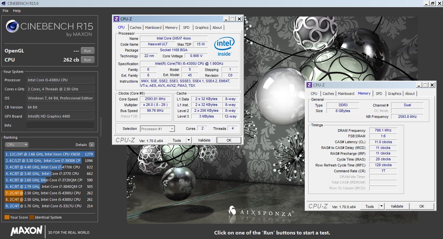Select ranking row Intel Xeon CPU X5650
This screenshot has width=443, height=239.
49,154
